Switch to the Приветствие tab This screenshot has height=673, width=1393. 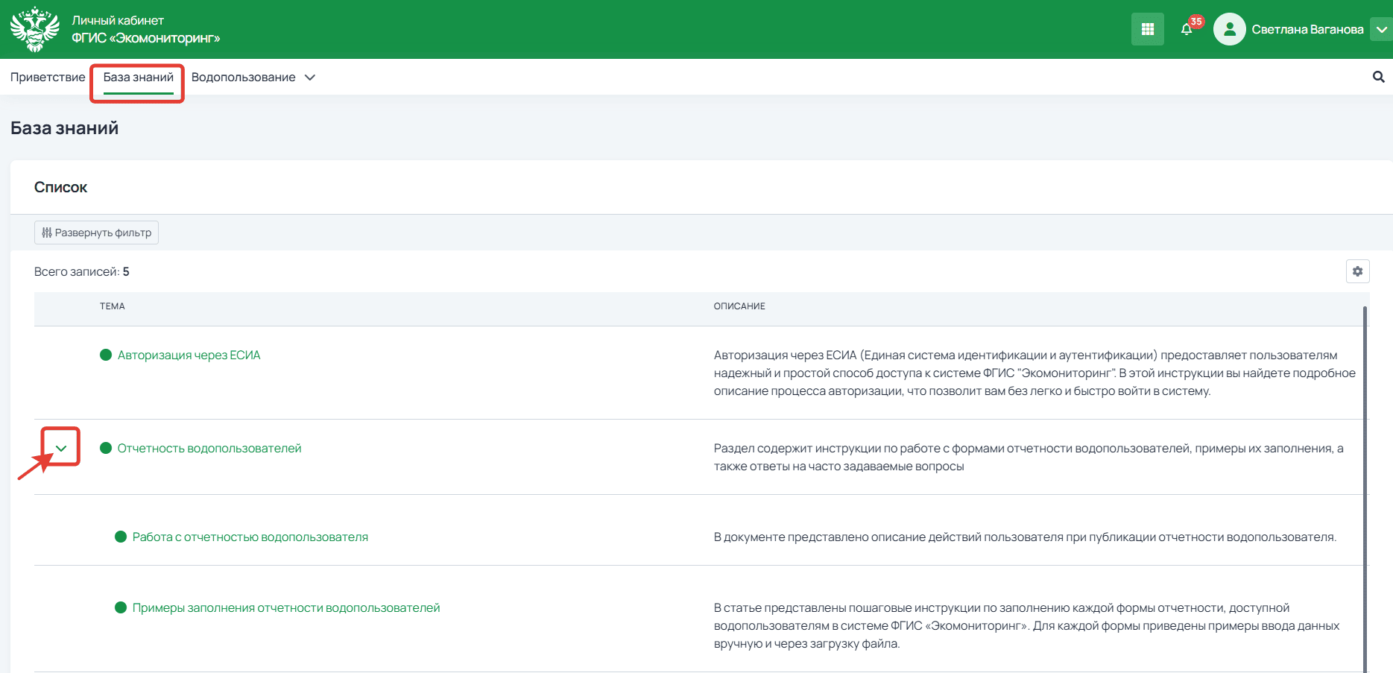(x=48, y=78)
